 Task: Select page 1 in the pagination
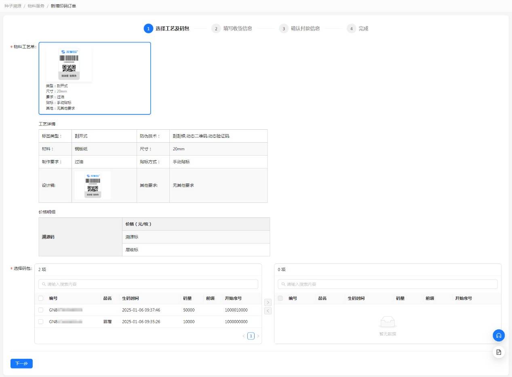pos(251,336)
